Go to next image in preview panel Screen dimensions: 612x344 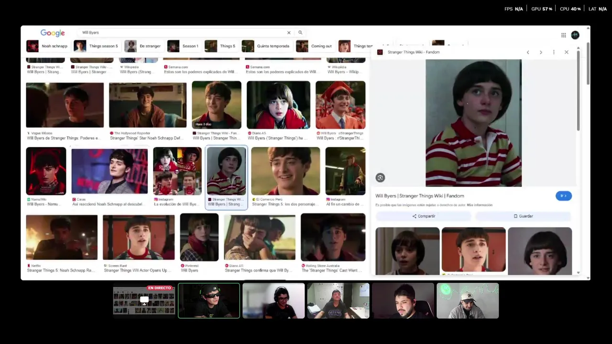[541, 52]
